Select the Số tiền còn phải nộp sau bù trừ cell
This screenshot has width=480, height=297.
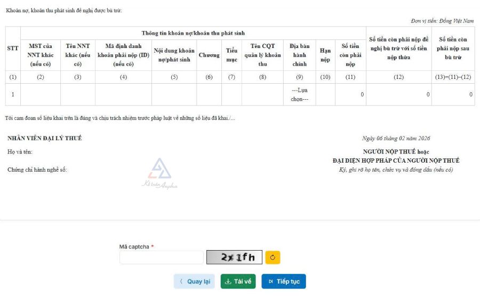[x=453, y=94]
